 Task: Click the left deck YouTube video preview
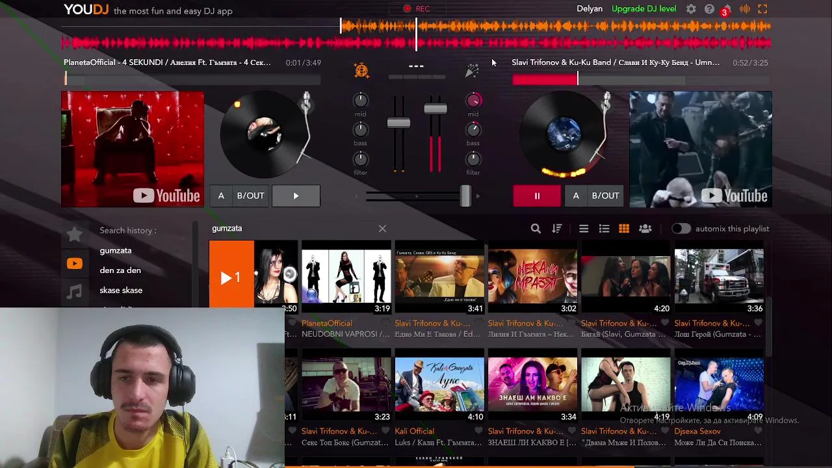coord(133,149)
